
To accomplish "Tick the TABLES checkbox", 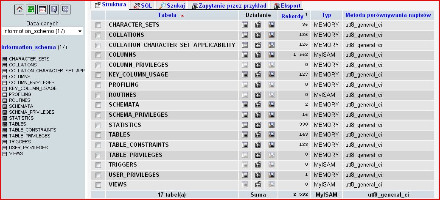I will click(98, 135).
